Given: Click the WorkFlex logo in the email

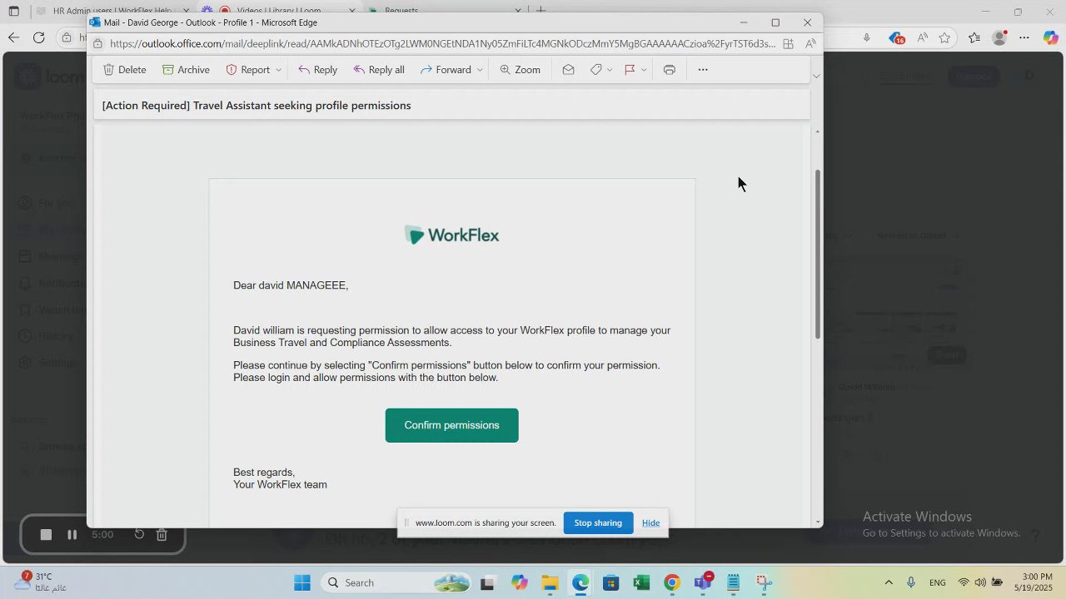Looking at the screenshot, I should (451, 235).
